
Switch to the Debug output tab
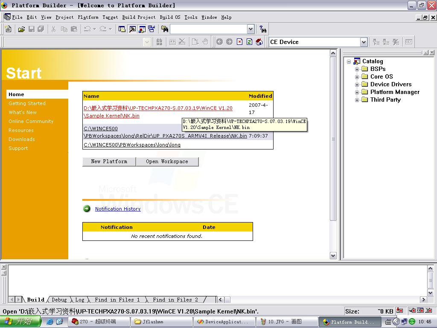(59, 300)
